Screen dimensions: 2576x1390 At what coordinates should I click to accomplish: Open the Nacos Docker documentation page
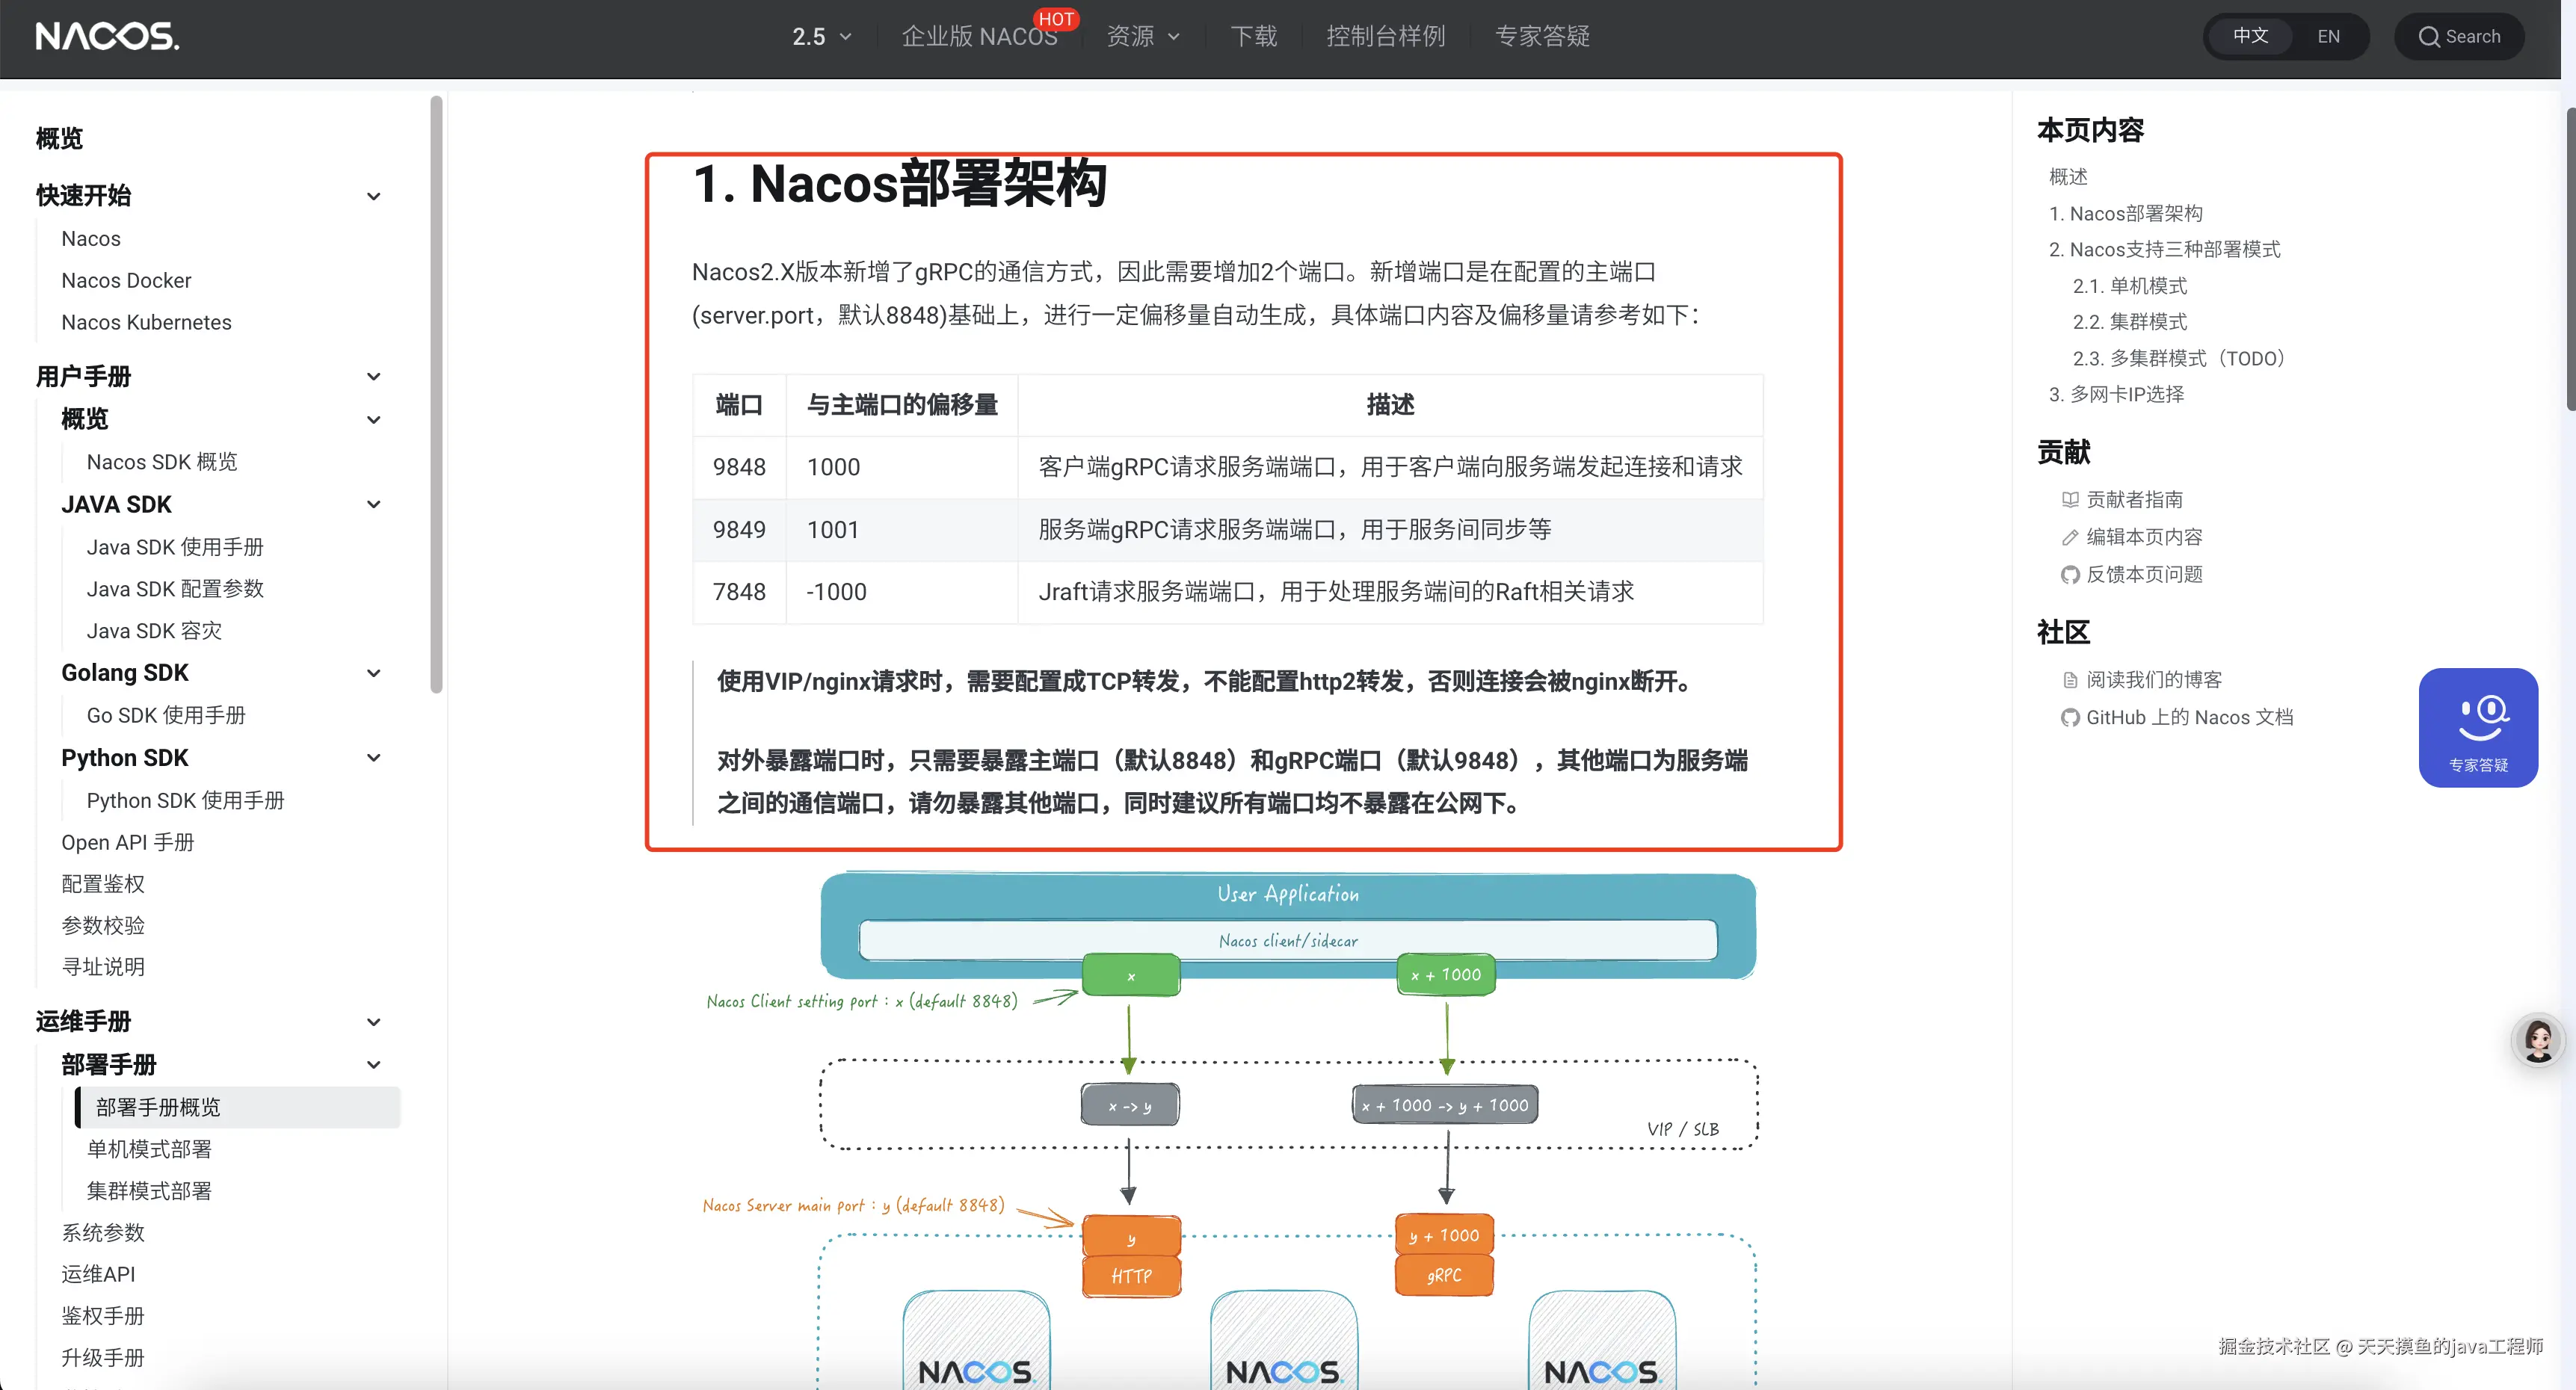pos(126,280)
